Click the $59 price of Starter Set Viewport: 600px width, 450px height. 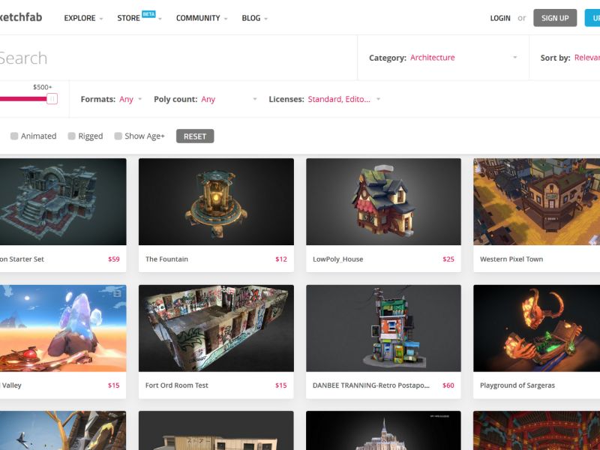[x=114, y=259]
